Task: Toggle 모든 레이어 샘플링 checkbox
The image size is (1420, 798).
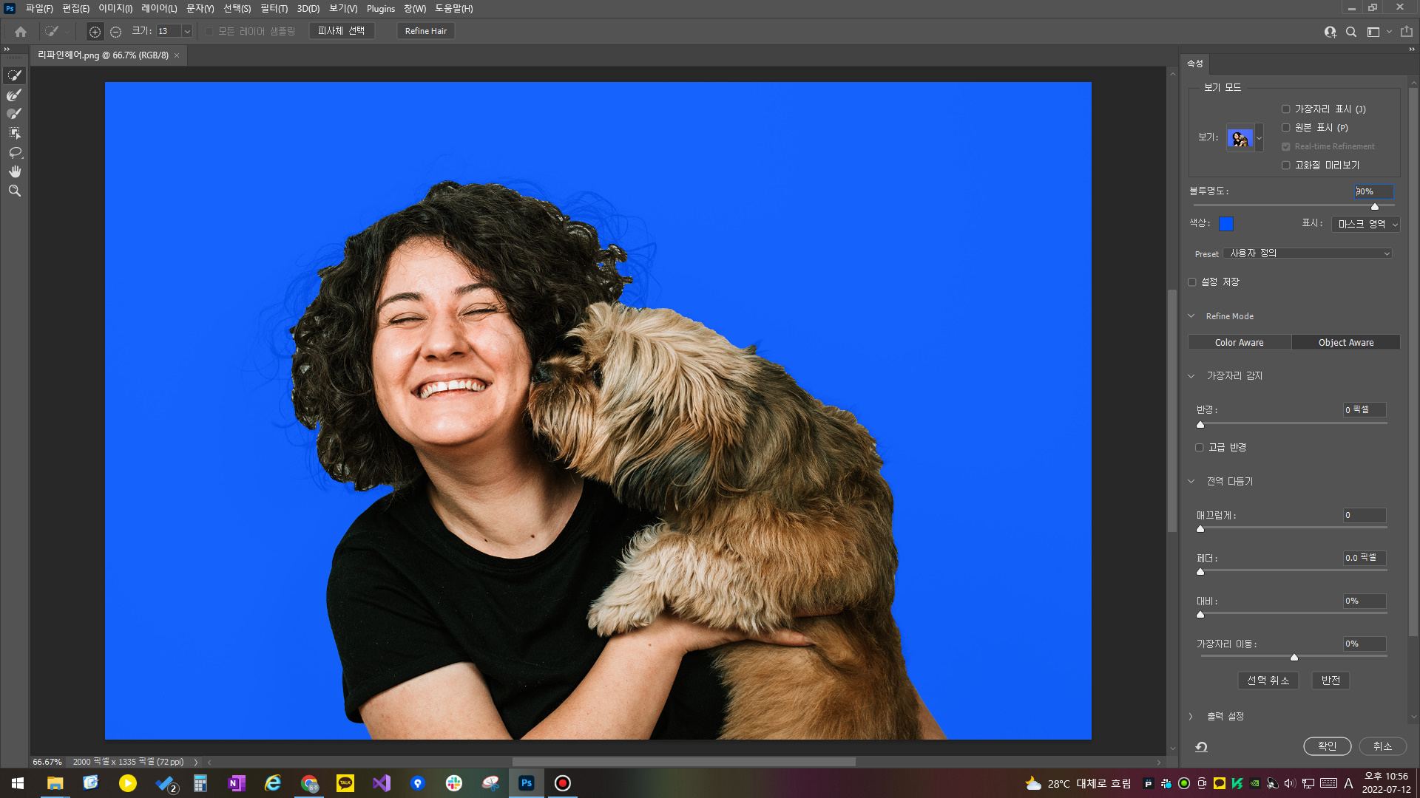Action: (209, 32)
